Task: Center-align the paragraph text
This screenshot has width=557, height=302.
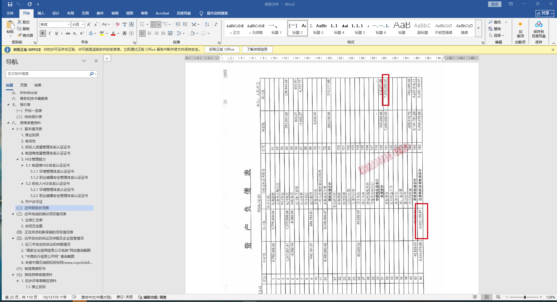Action: (x=149, y=34)
